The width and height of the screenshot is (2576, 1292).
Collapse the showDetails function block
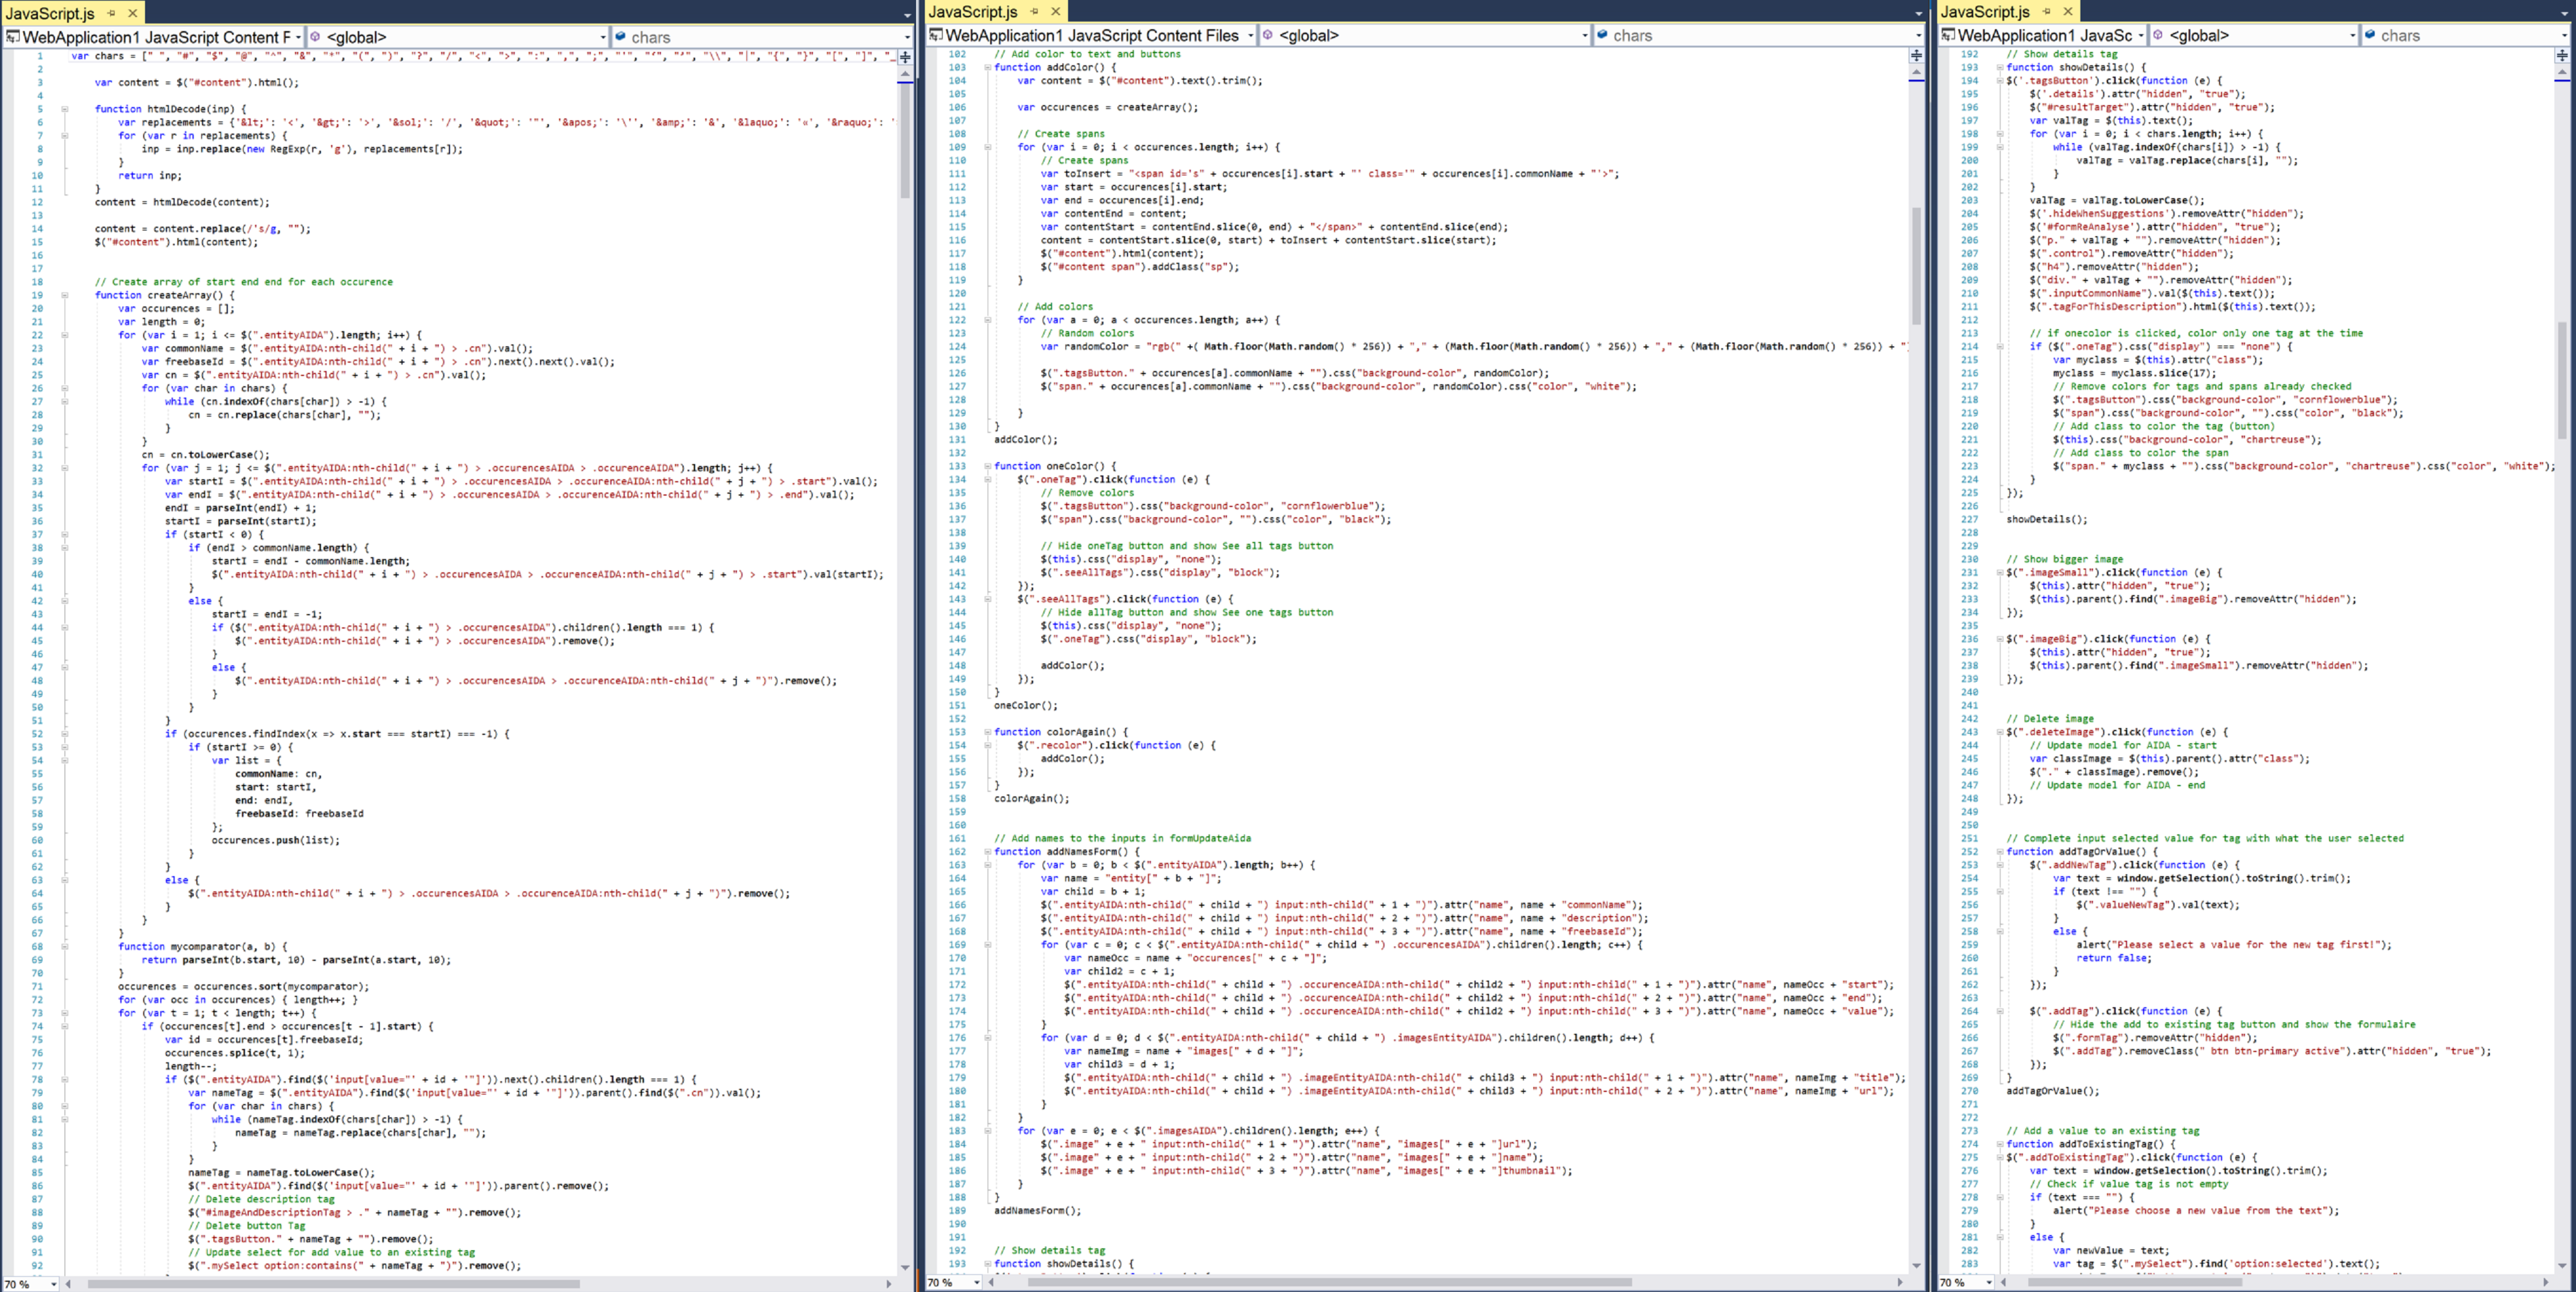click(x=1999, y=67)
